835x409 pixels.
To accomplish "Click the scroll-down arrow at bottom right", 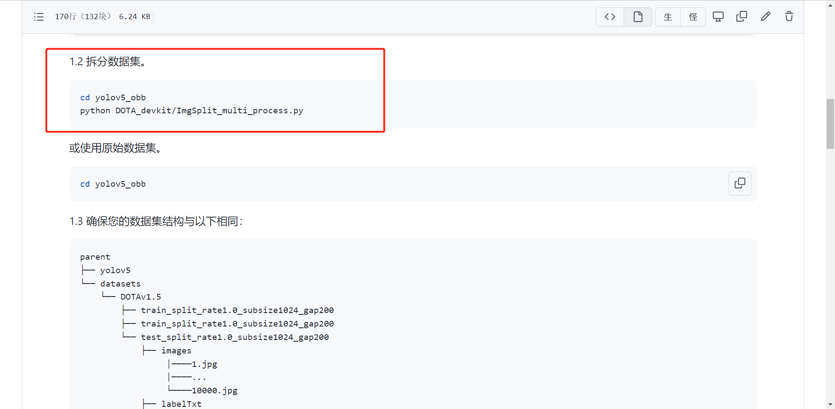I will pos(830,405).
